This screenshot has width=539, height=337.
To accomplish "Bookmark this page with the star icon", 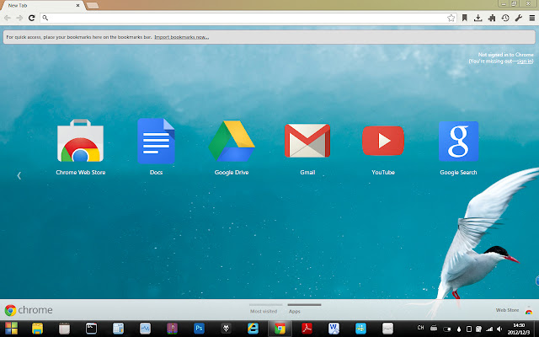I will pos(451,18).
